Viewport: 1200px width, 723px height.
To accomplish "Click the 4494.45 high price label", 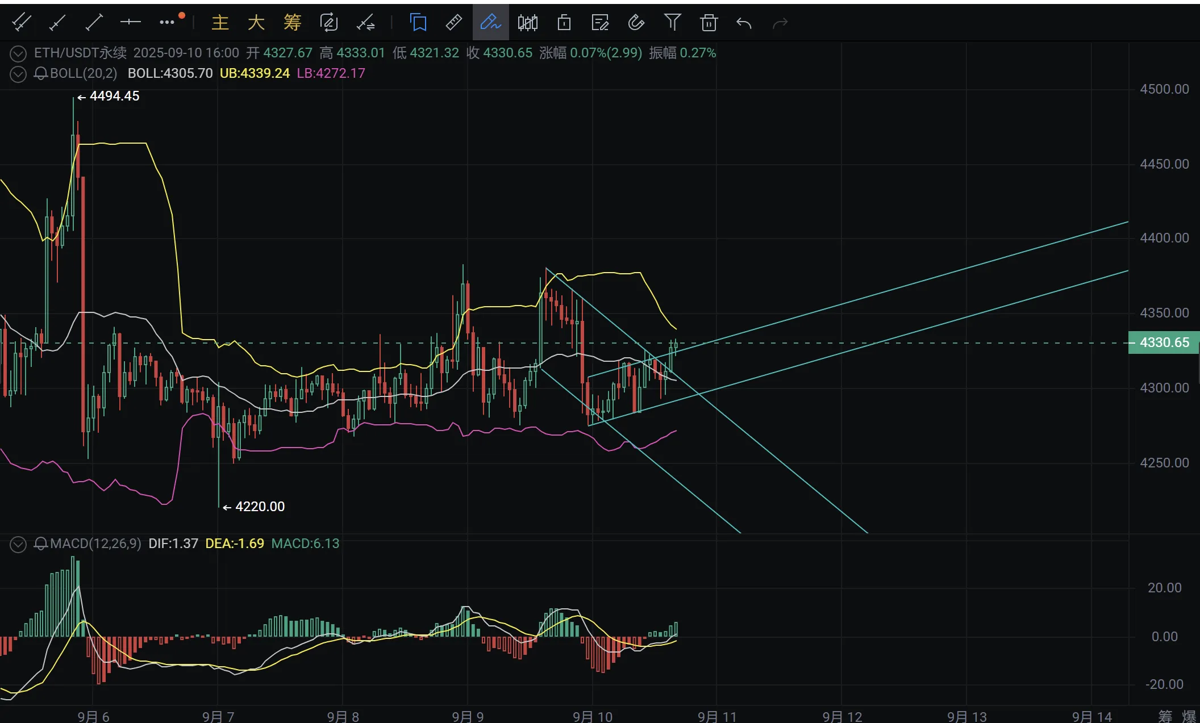I will pos(114,96).
